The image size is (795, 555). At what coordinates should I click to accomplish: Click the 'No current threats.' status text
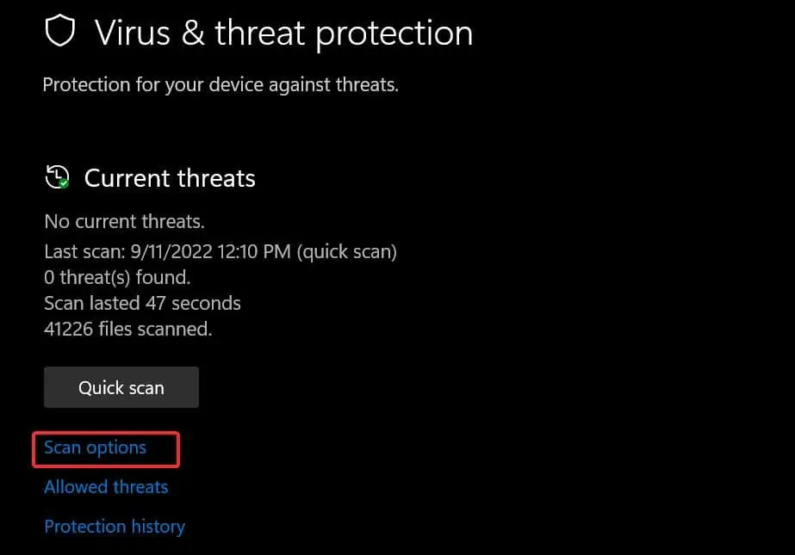[124, 221]
